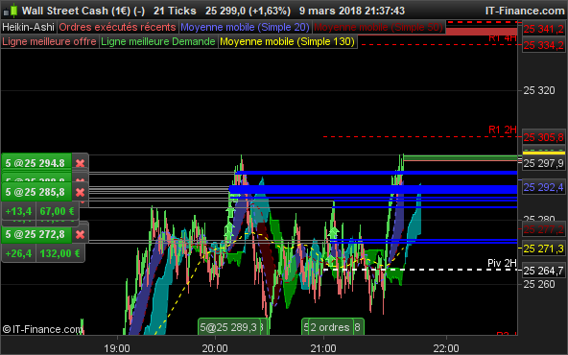Click the 25 264,7 pivot price tag
The image size is (568, 355).
coord(544,271)
